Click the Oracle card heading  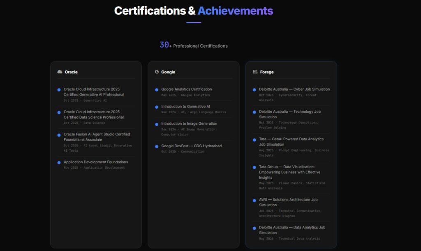click(71, 72)
